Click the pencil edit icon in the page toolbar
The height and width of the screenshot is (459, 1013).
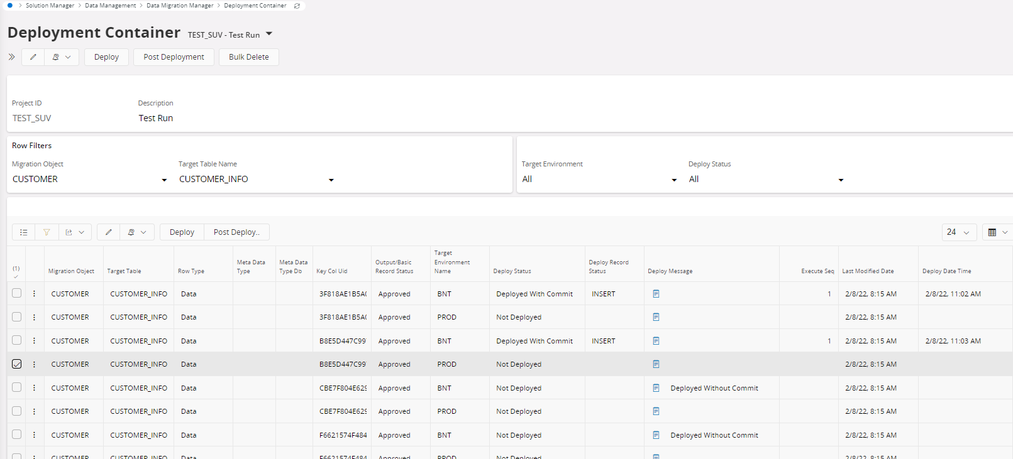click(33, 57)
